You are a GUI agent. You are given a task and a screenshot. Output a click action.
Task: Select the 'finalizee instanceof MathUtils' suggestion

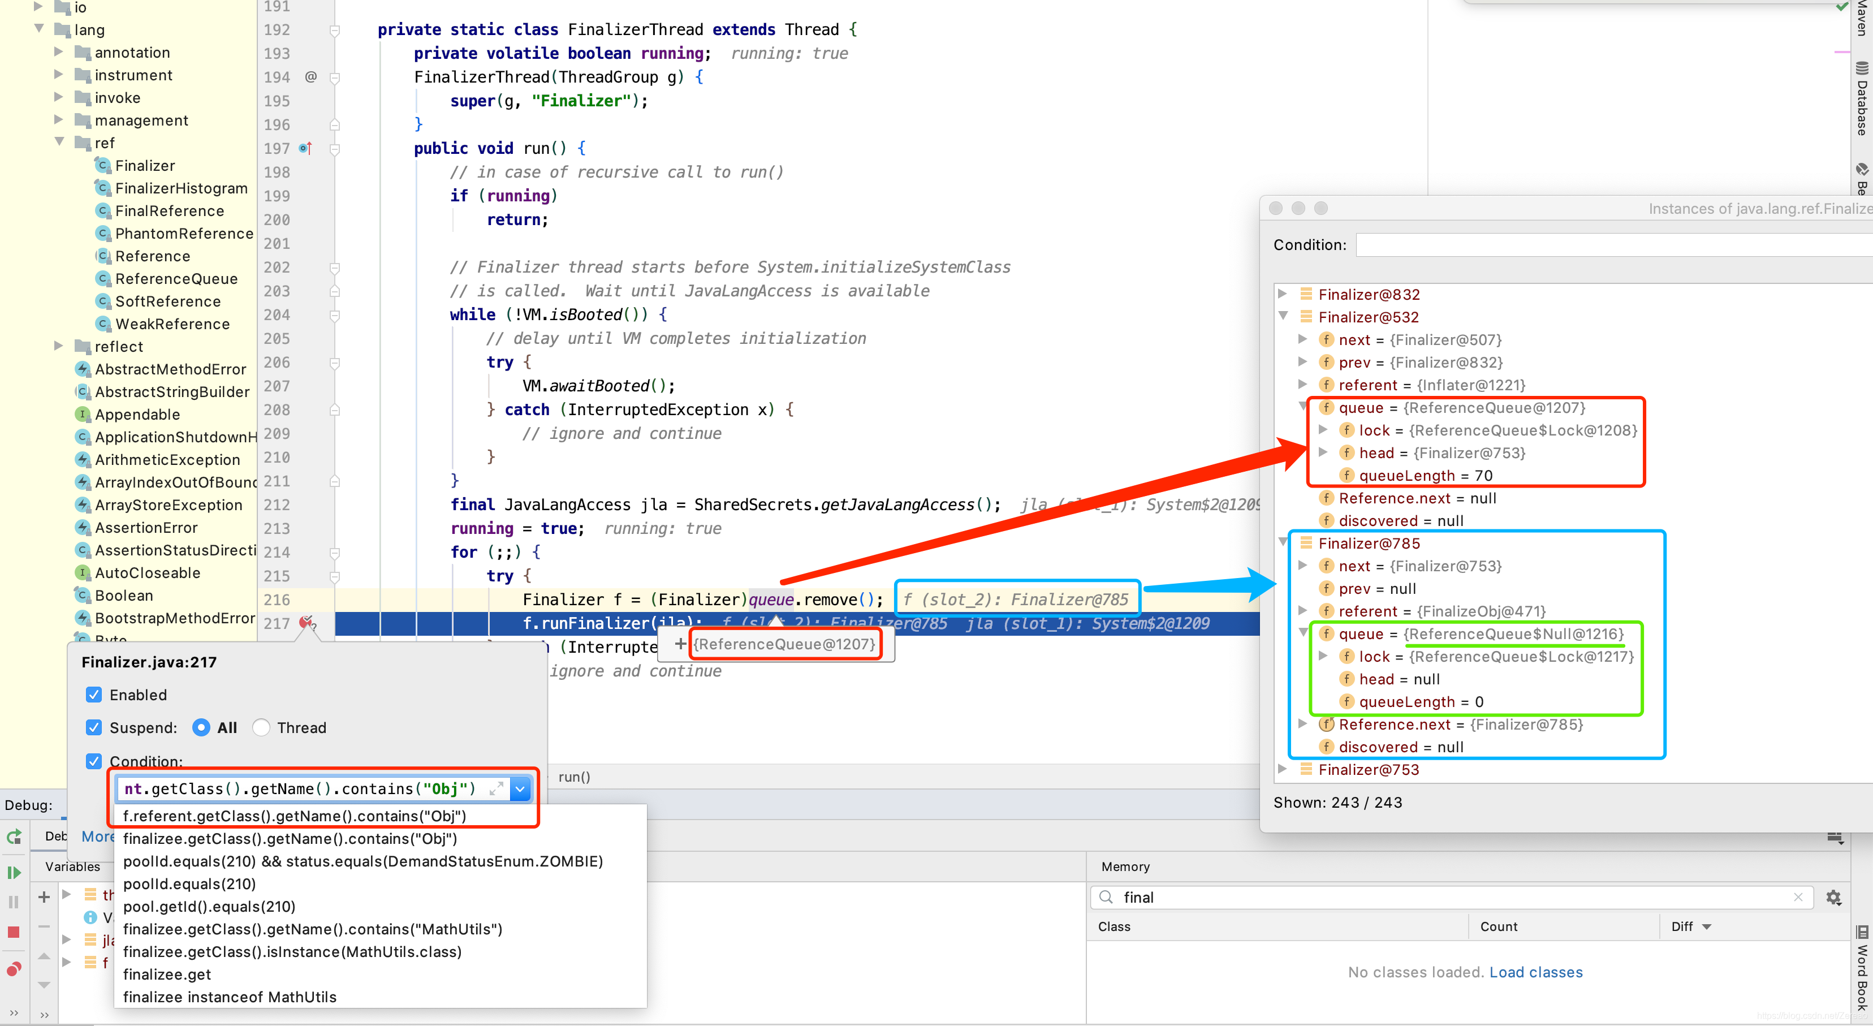click(x=230, y=997)
